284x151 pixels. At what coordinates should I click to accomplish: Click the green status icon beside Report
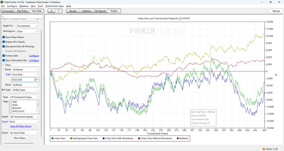[38, 19]
